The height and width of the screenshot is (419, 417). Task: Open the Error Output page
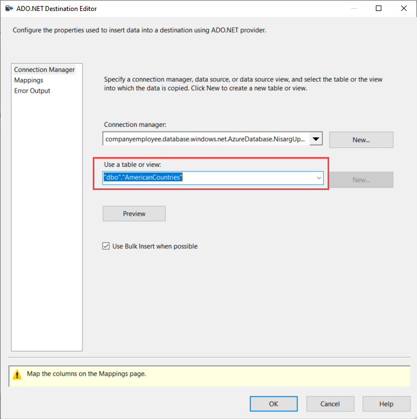click(32, 91)
